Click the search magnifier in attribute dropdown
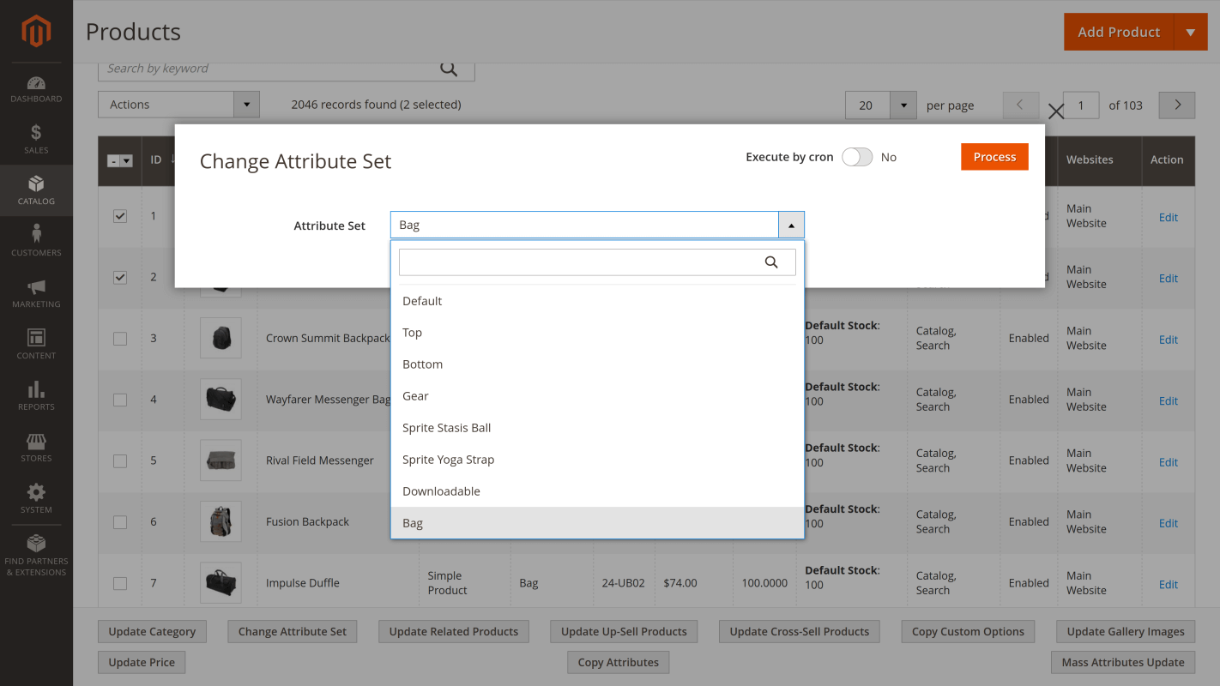The image size is (1220, 686). tap(770, 262)
